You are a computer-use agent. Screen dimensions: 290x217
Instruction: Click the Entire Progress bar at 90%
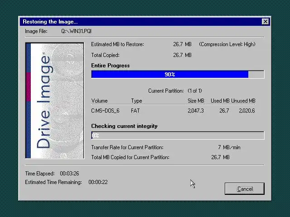(x=178, y=74)
